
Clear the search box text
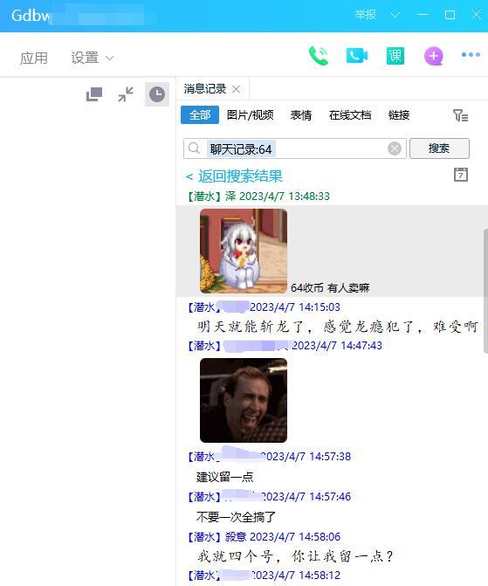[395, 148]
